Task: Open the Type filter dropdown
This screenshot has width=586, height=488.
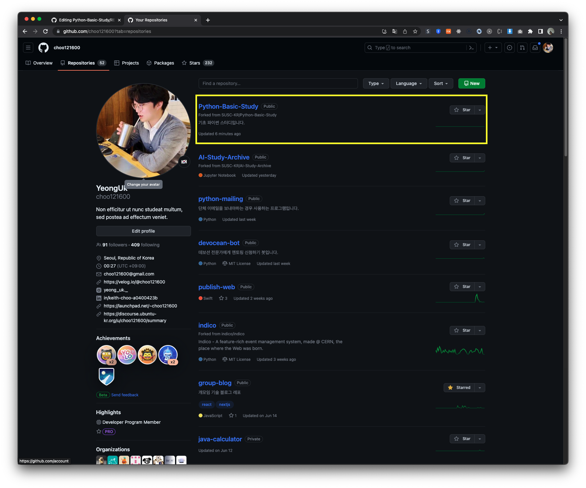Action: point(376,83)
